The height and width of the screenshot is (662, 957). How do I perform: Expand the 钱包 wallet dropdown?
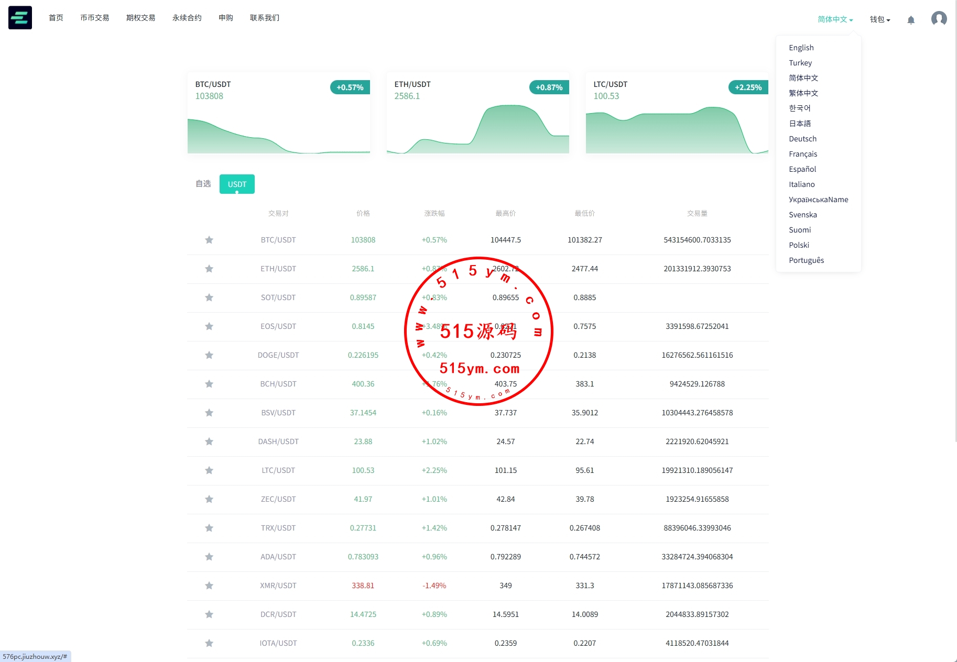[879, 19]
